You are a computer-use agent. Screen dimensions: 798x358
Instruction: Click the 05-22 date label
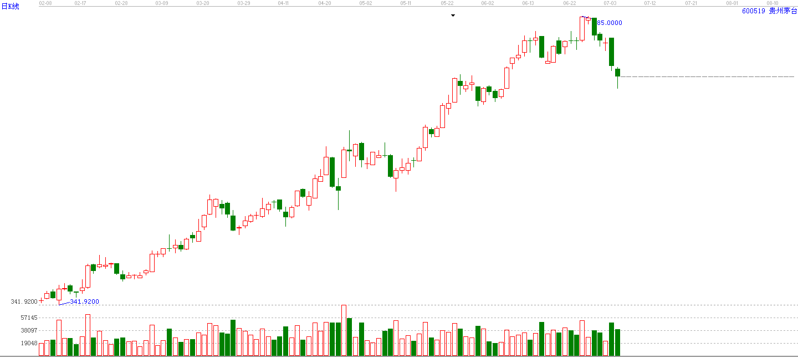click(447, 3)
